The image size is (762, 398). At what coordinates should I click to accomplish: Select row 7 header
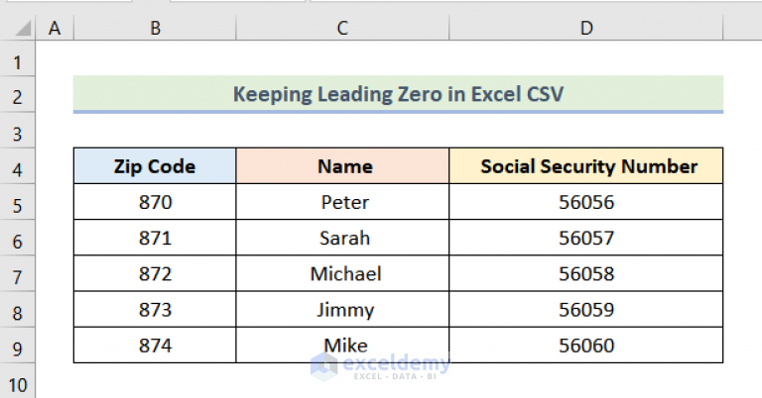(x=18, y=273)
